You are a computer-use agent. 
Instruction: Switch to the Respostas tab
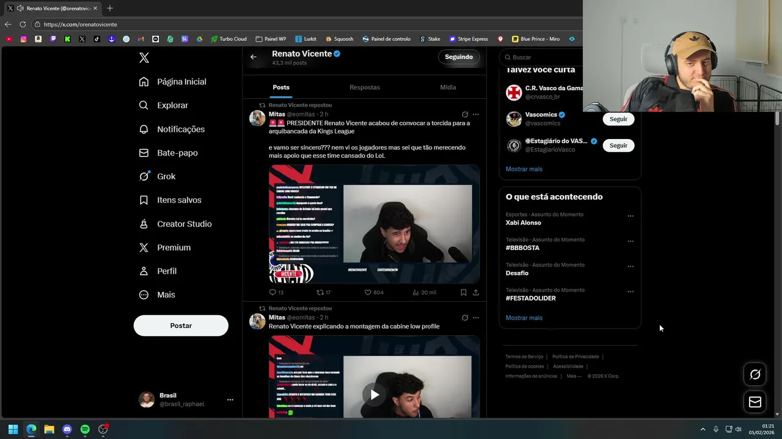(x=365, y=87)
